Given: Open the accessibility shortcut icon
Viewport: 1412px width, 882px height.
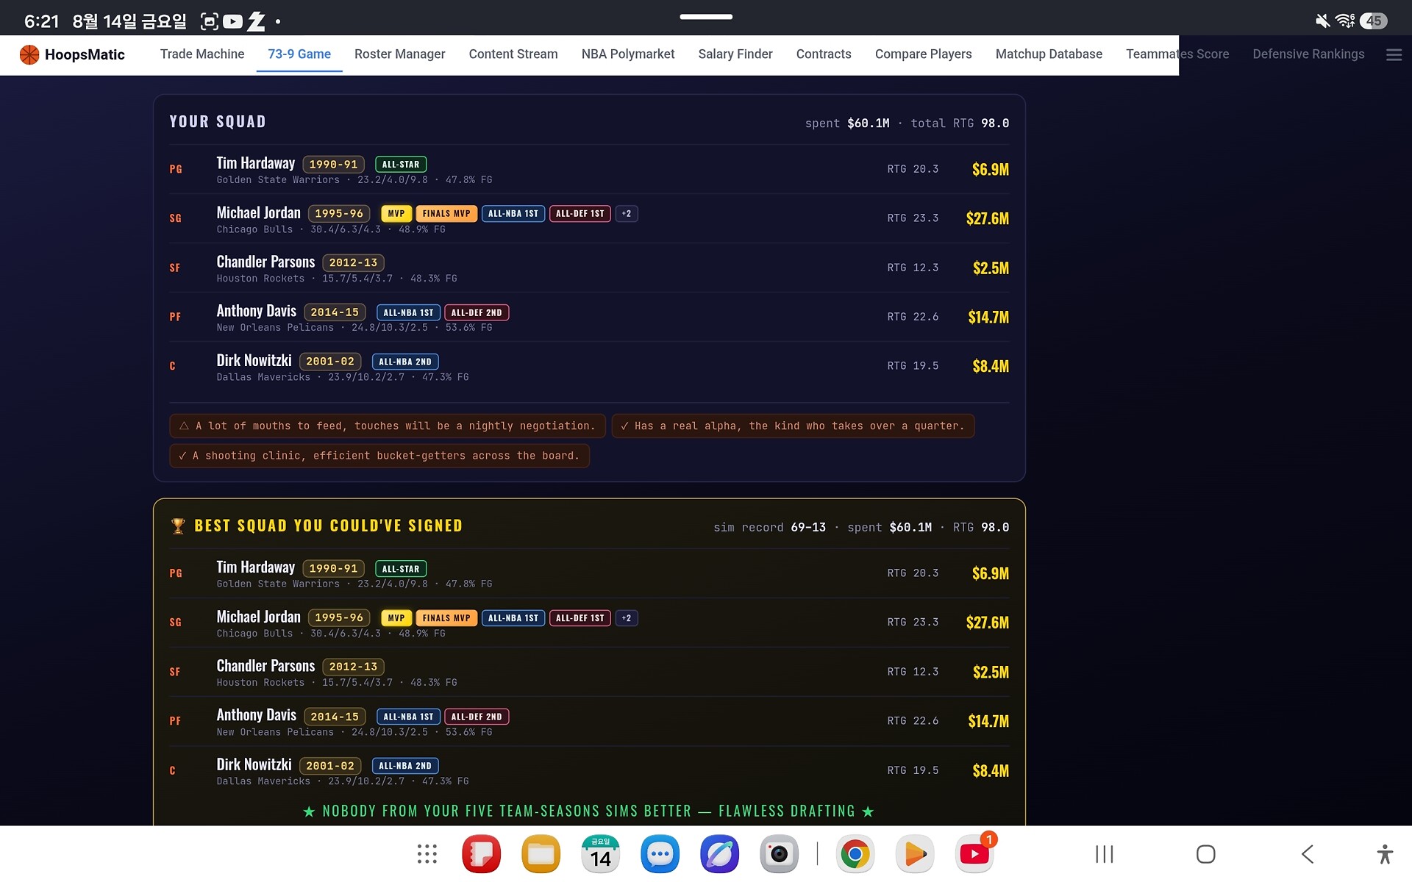Looking at the screenshot, I should [x=1385, y=854].
